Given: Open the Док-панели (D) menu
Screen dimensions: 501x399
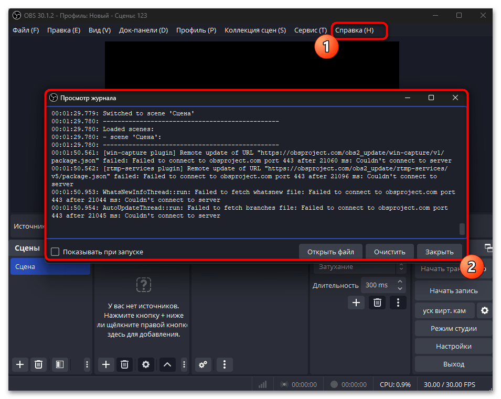Looking at the screenshot, I should (143, 30).
